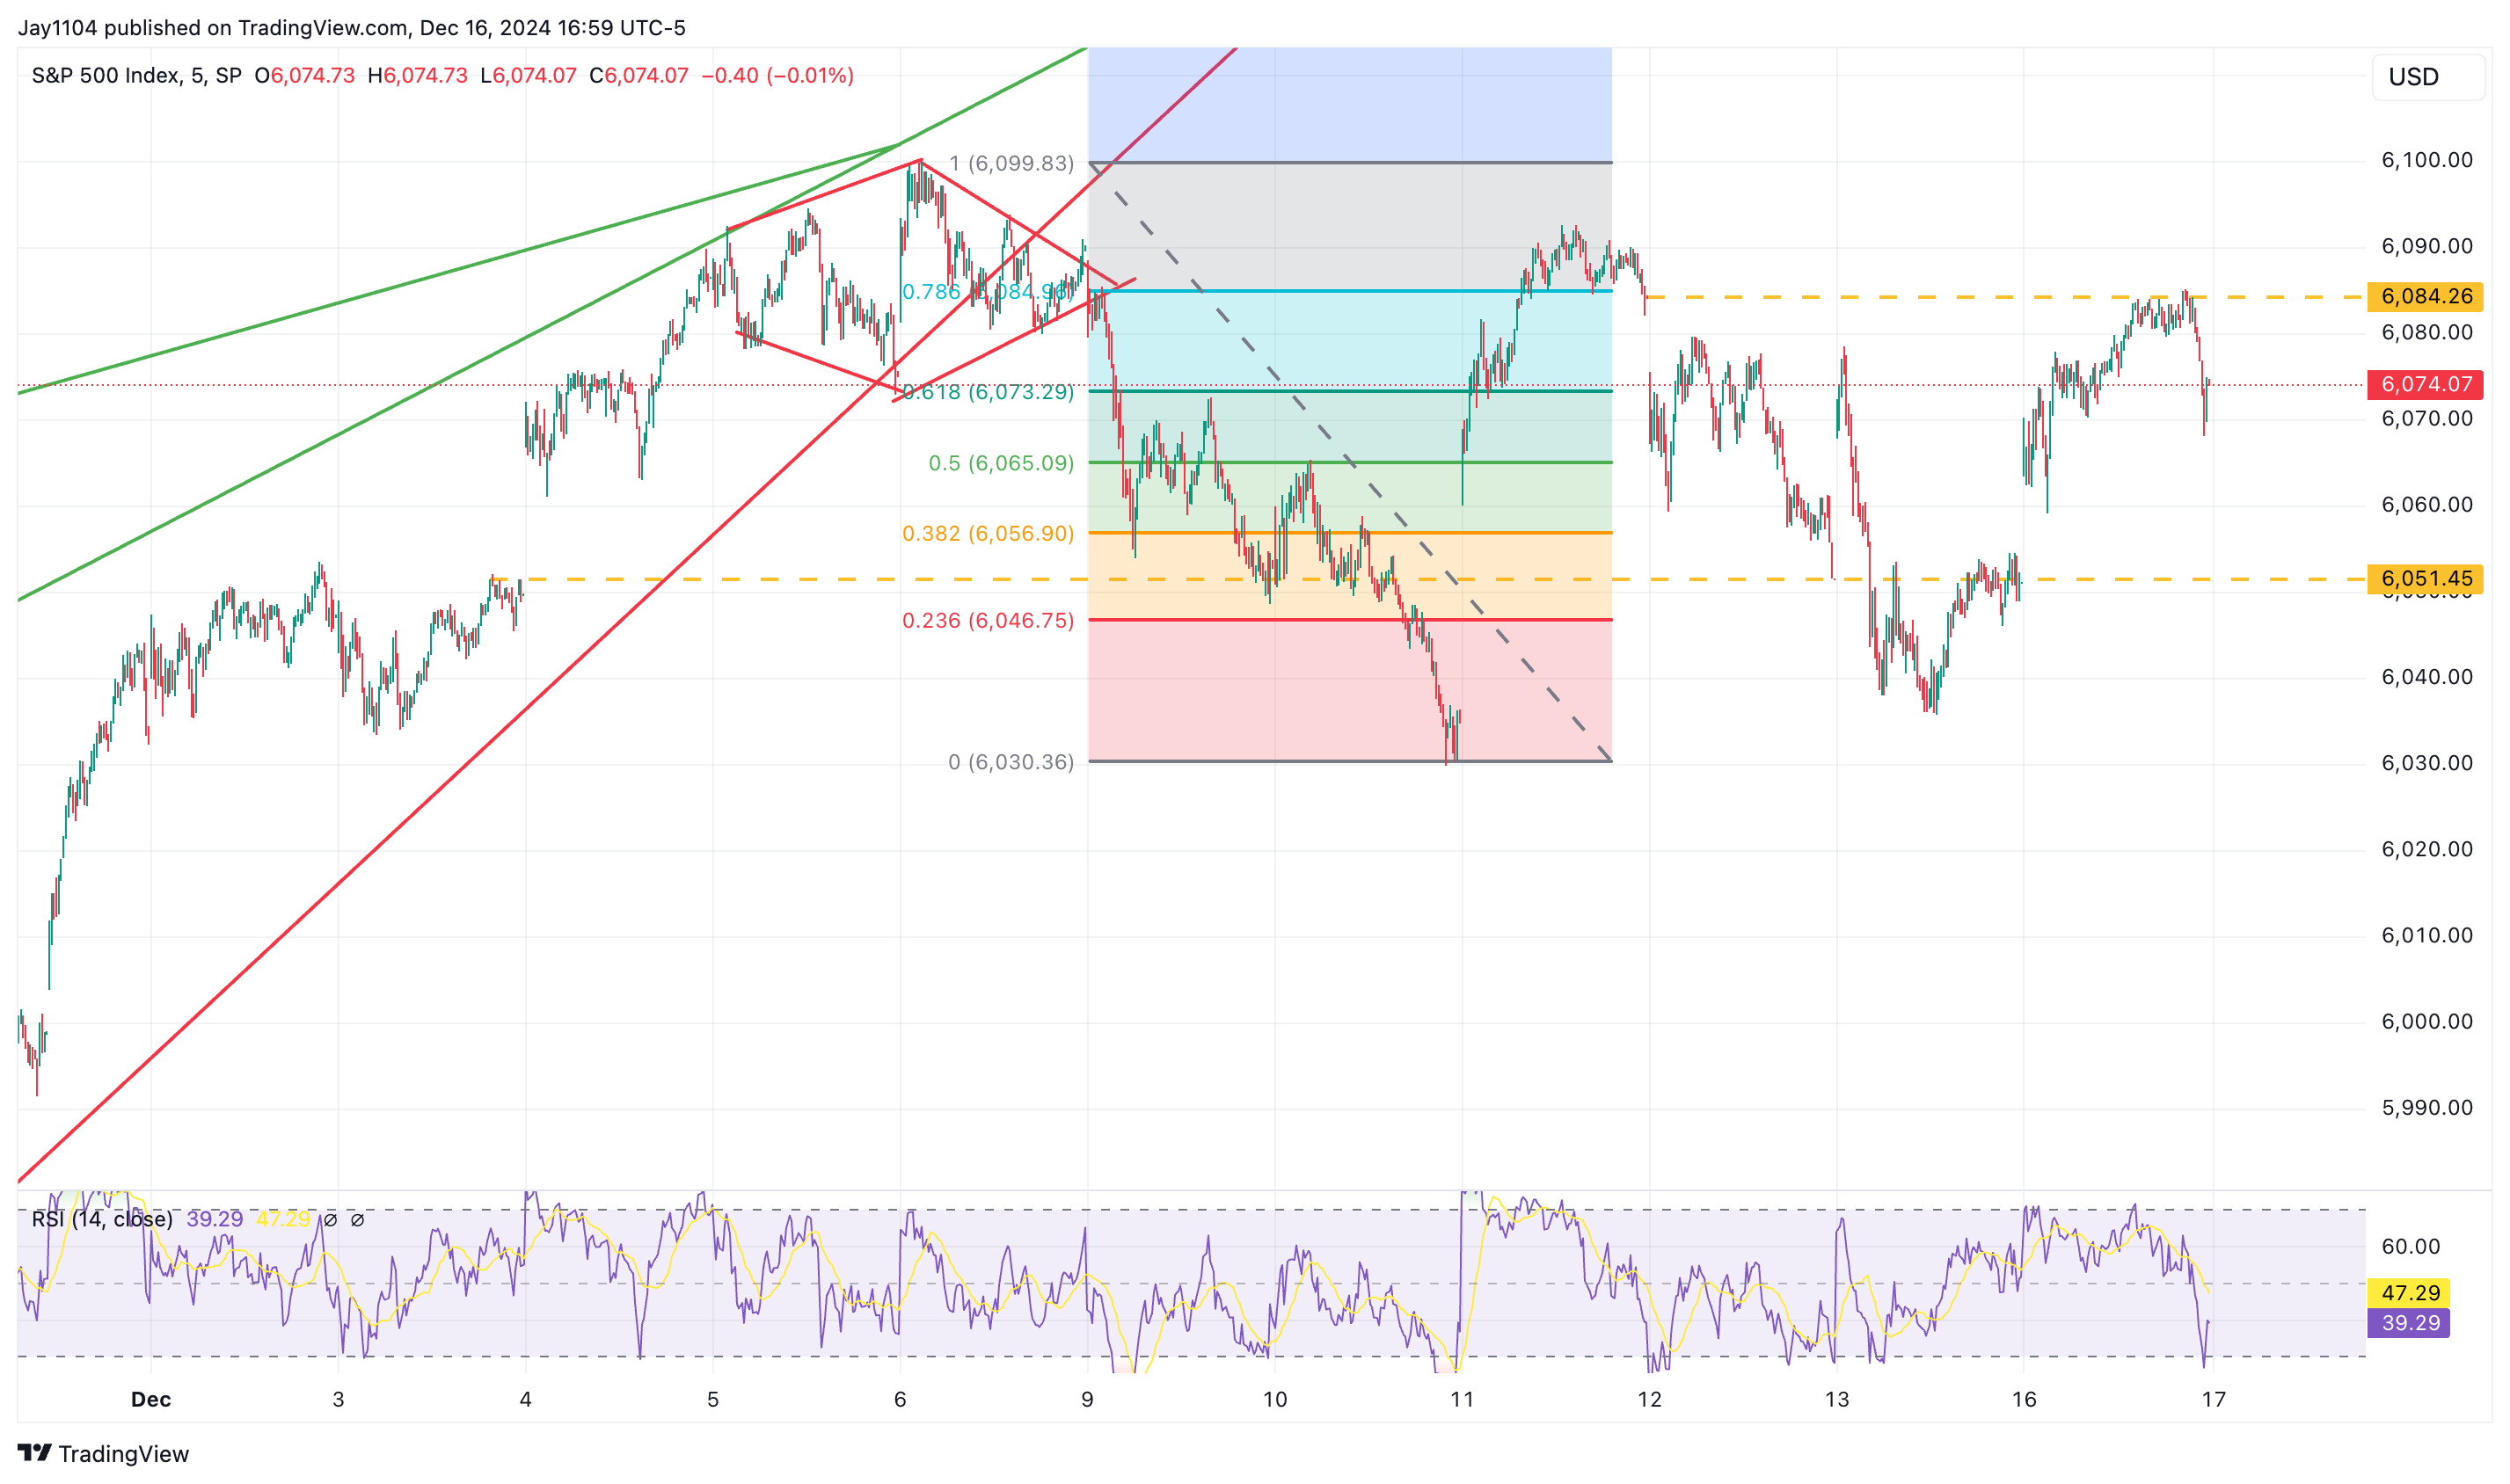
Task: Click the 6,084.26 yellow price label
Action: click(x=2423, y=296)
